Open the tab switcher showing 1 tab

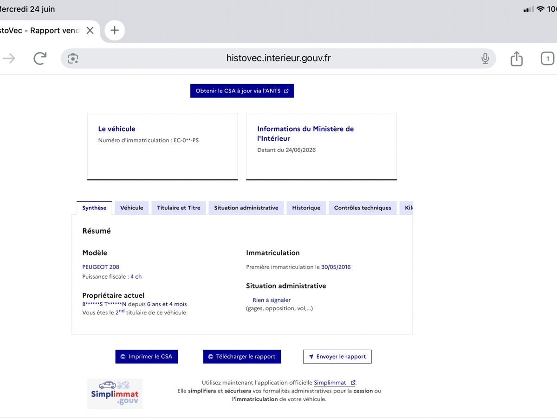(x=548, y=59)
